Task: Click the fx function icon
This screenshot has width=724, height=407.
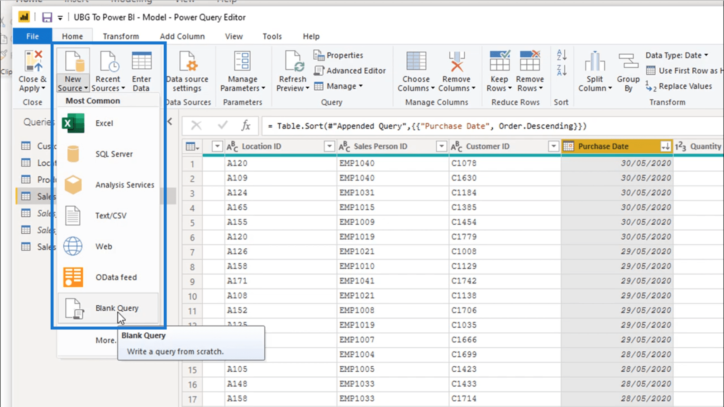Action: click(x=246, y=126)
